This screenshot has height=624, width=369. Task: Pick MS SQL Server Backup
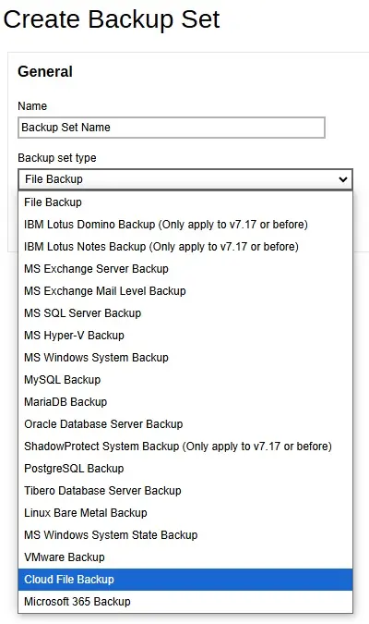coord(185,313)
